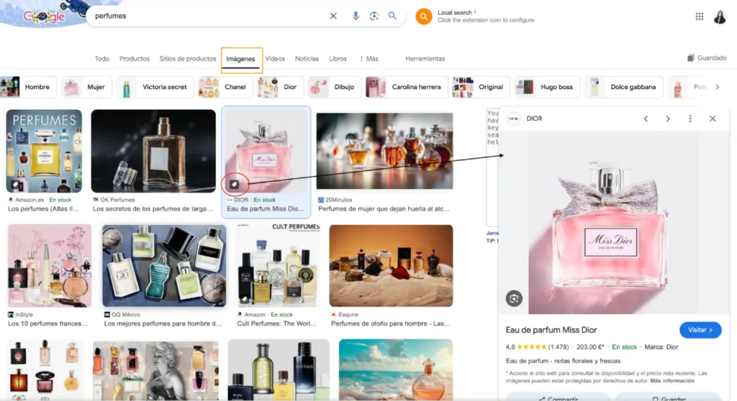
Task: Click the Visitar button
Action: tap(700, 330)
